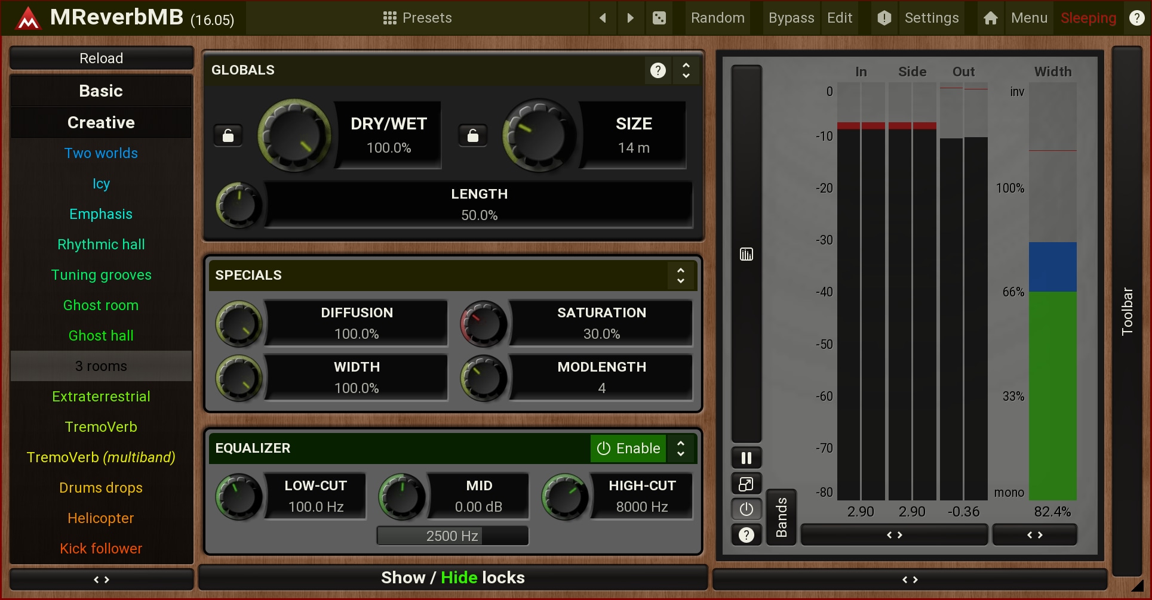Click the home icon in top bar

(991, 18)
